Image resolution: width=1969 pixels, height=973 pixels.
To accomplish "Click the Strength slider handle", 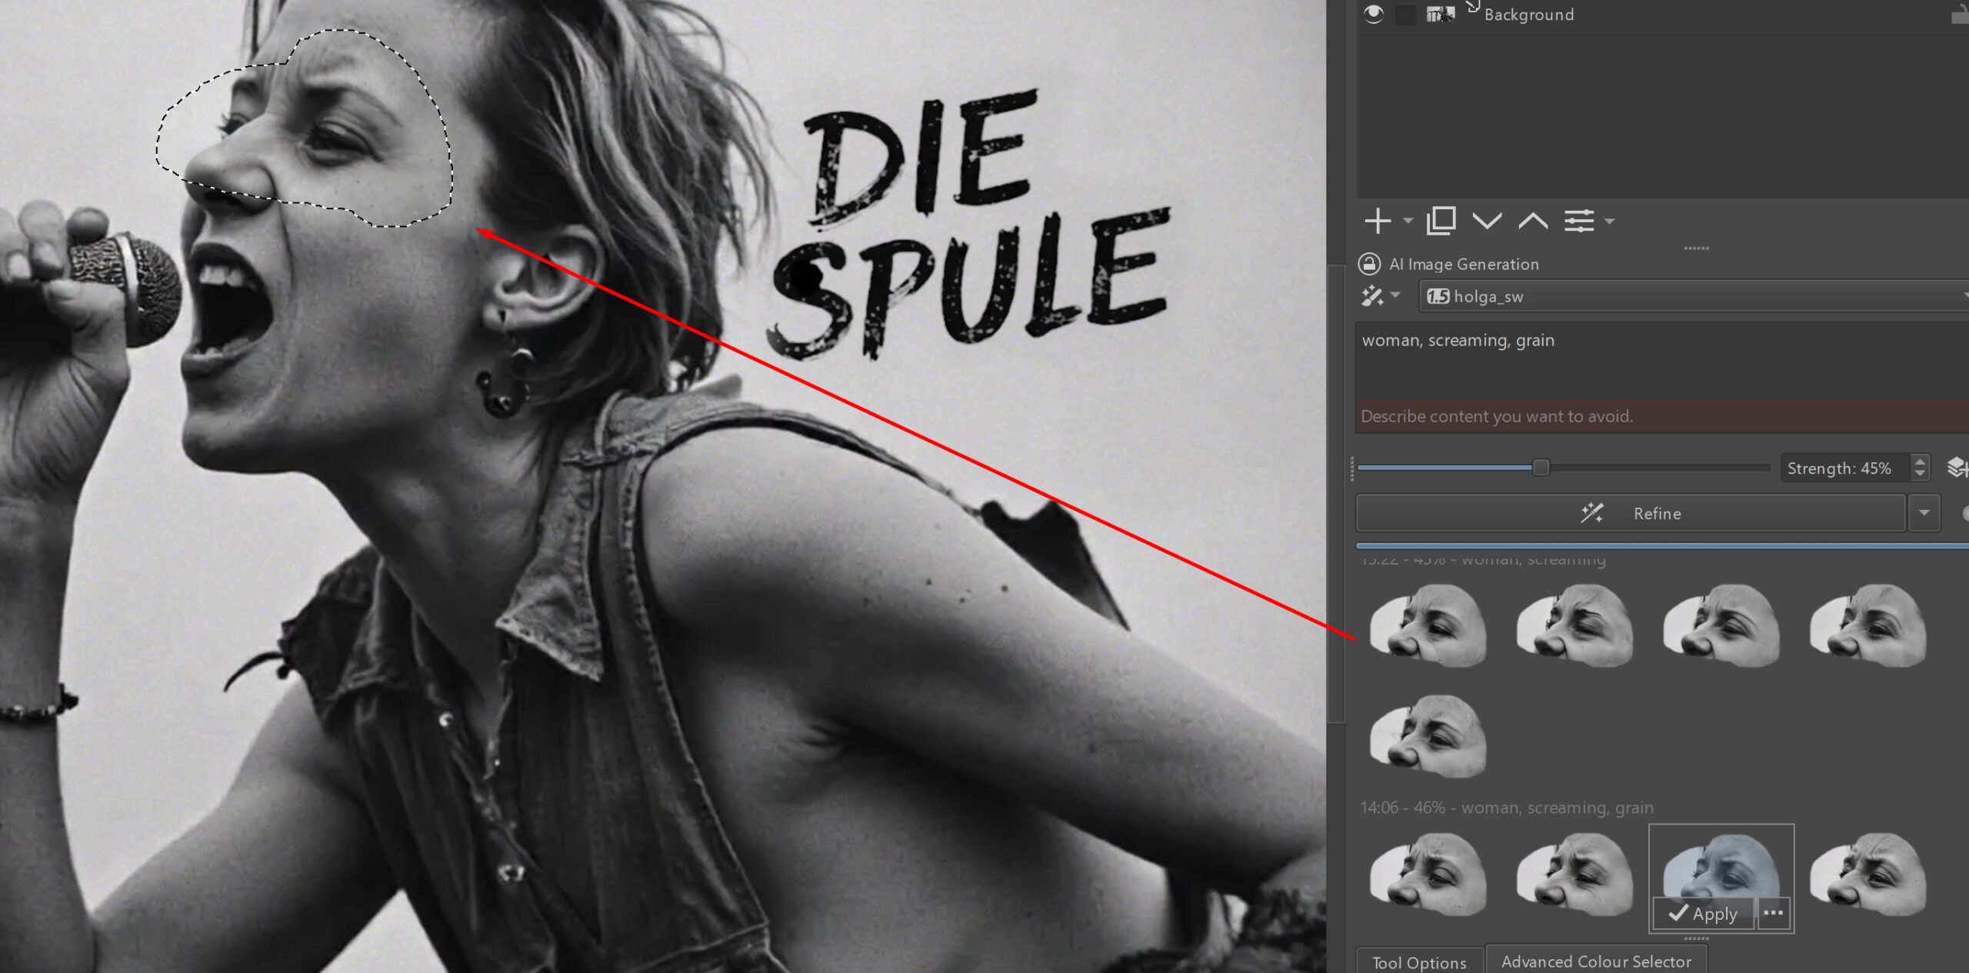I will tap(1541, 468).
